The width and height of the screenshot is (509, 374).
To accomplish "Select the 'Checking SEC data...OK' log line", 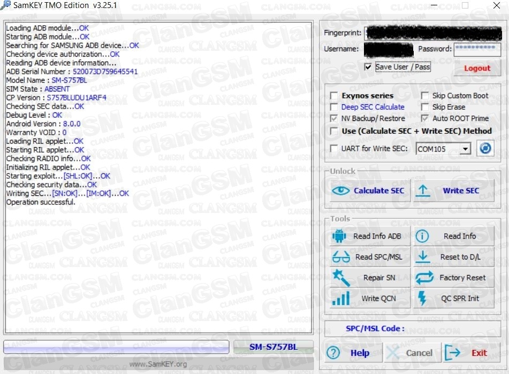I will tap(45, 106).
